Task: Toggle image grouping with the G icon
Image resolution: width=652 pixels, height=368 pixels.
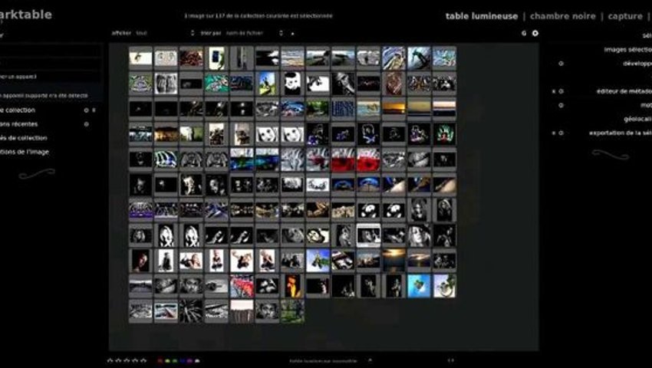Action: click(524, 33)
